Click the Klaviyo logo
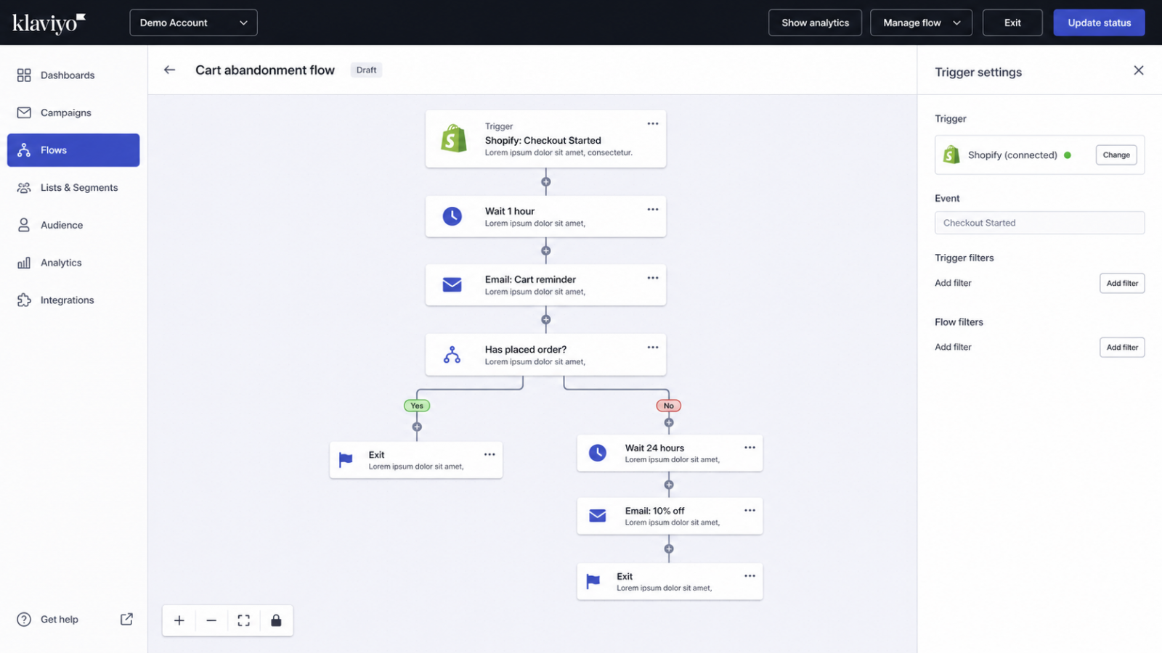 pyautogui.click(x=49, y=23)
